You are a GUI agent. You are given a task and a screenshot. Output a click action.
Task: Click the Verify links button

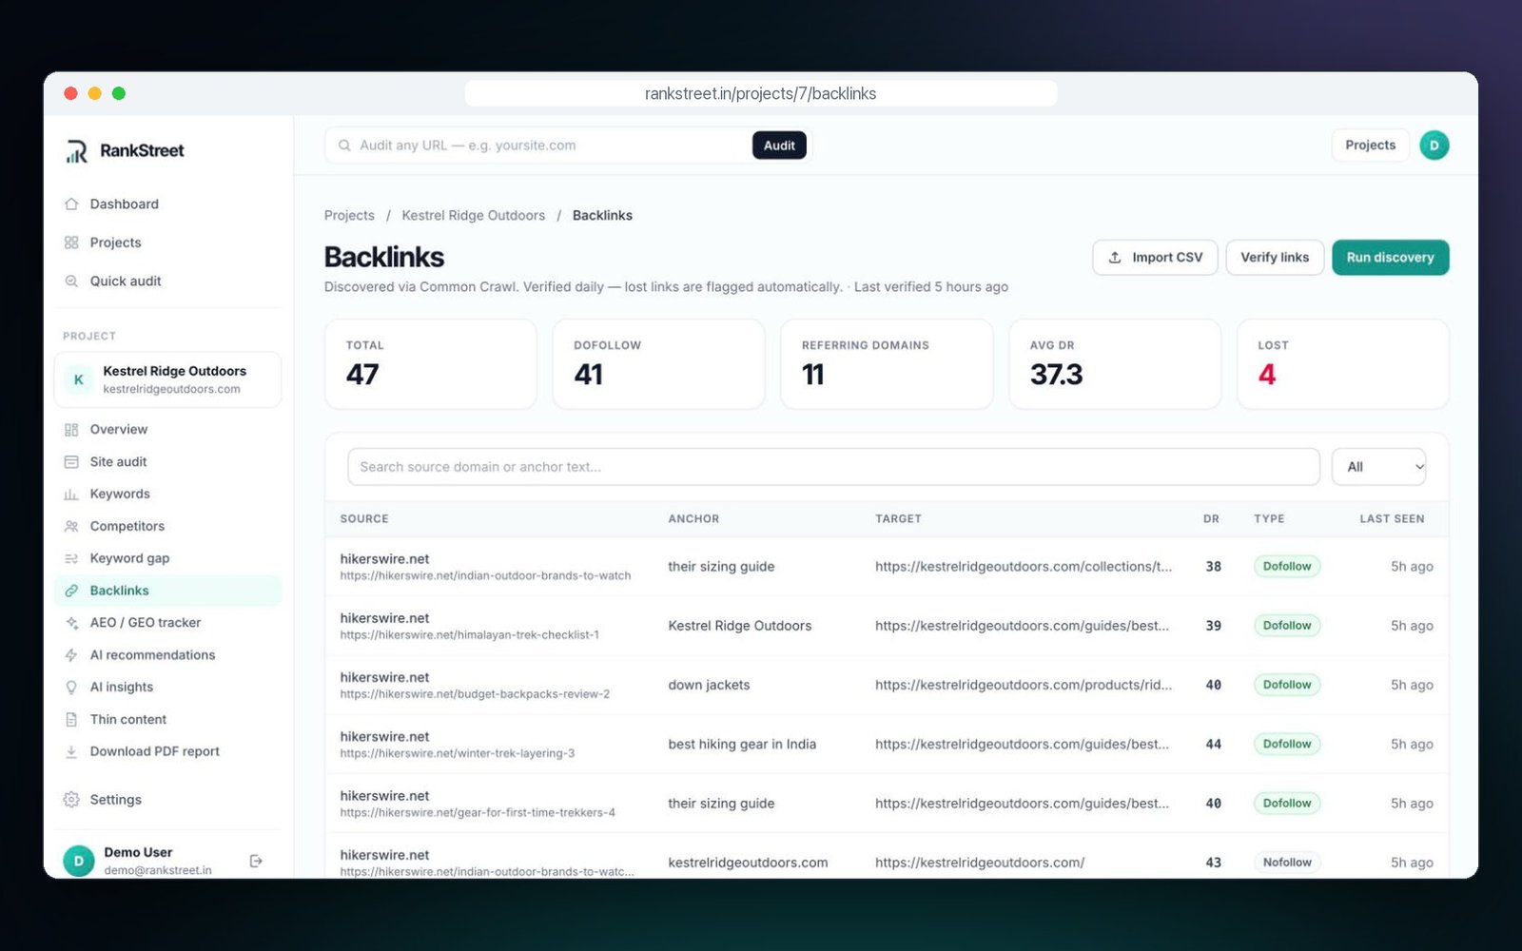[x=1275, y=258]
